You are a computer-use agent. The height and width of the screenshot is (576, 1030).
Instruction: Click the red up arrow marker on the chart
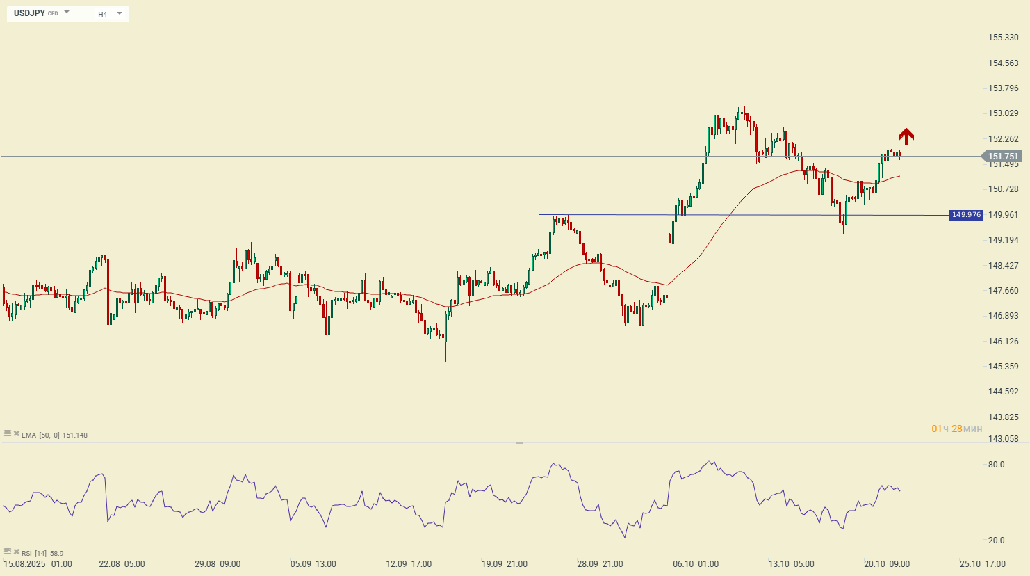point(906,136)
